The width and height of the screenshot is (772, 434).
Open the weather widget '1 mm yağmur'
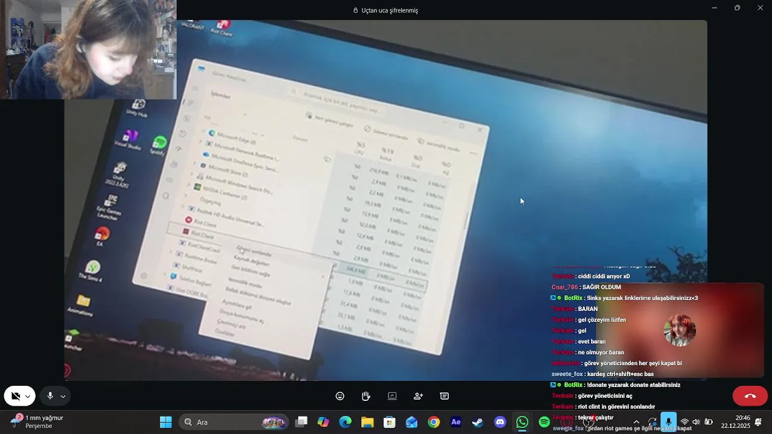pyautogui.click(x=36, y=422)
